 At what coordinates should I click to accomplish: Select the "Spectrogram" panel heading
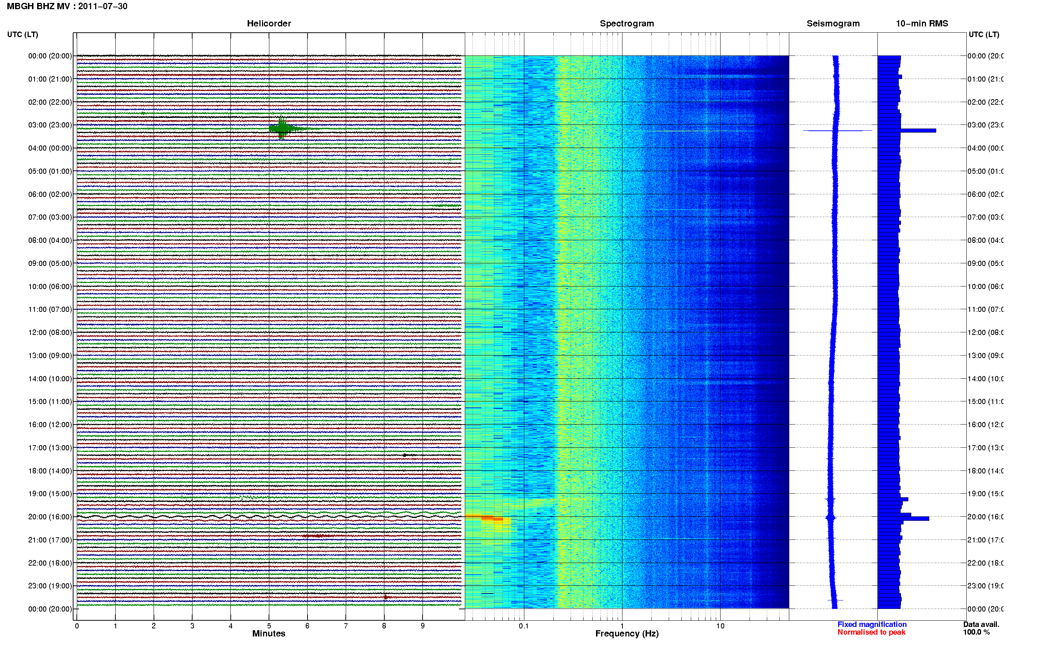coord(627,24)
